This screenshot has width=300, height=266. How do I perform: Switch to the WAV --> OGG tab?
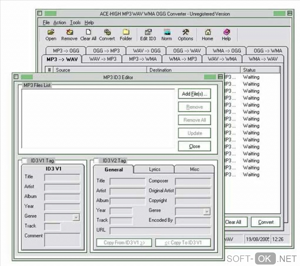tap(146, 51)
